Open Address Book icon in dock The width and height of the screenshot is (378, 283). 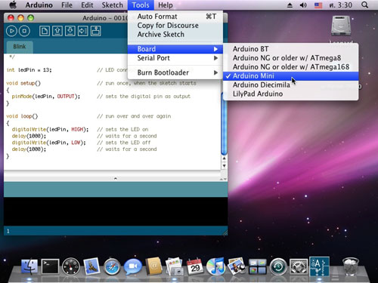pos(153,266)
